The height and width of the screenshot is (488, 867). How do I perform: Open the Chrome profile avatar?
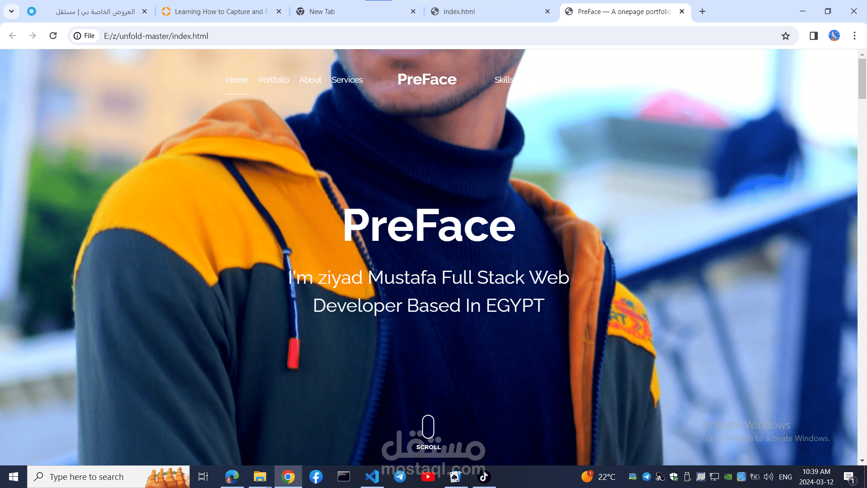[834, 36]
